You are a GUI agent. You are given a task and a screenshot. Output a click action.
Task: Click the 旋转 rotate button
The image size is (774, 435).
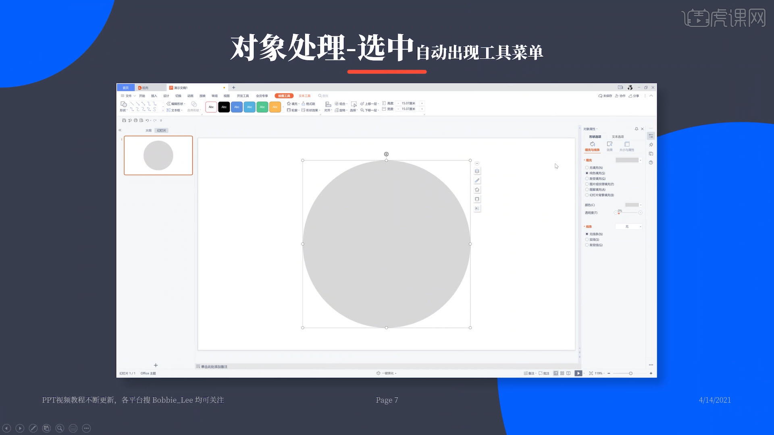pos(341,110)
